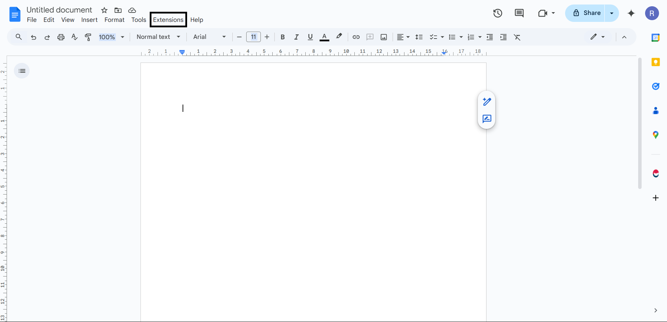The width and height of the screenshot is (667, 322).
Task: Increase the font size
Action: click(267, 37)
